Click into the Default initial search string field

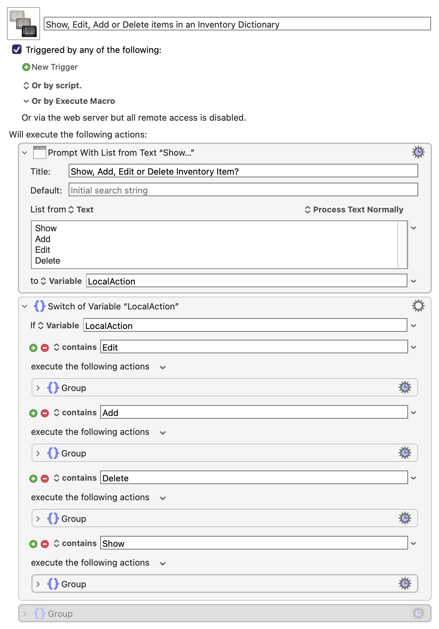pyautogui.click(x=243, y=190)
